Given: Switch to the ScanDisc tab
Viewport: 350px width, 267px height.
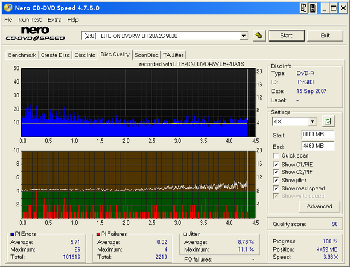Looking at the screenshot, I should [146, 55].
